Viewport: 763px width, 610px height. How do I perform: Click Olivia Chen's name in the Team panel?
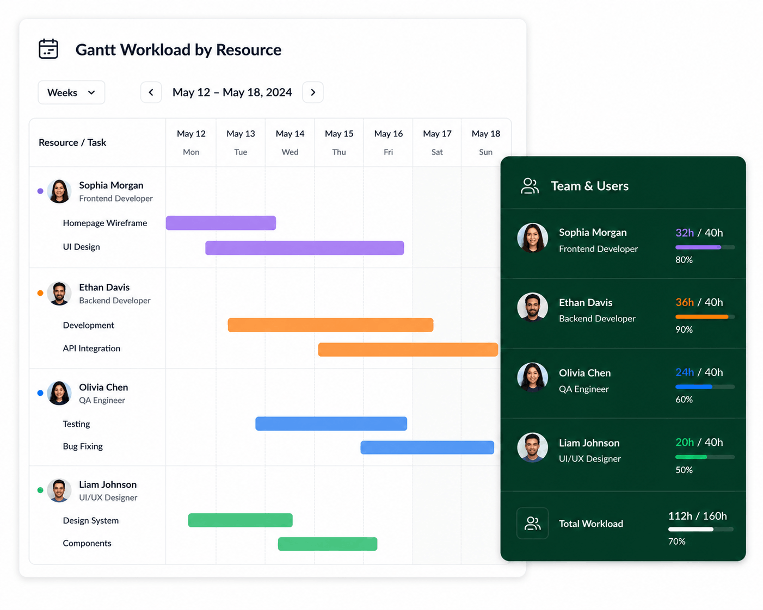pyautogui.click(x=585, y=373)
